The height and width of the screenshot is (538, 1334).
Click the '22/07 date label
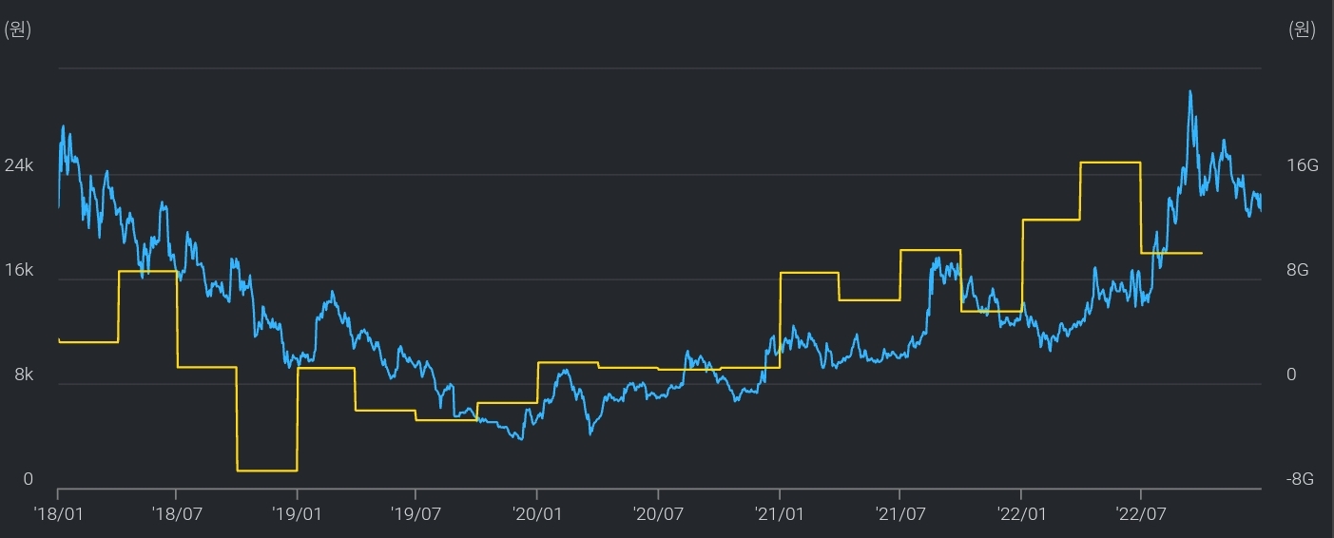(x=1141, y=514)
